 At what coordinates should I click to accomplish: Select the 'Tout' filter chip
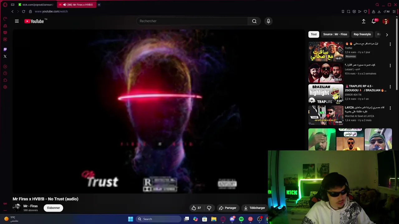(314, 34)
